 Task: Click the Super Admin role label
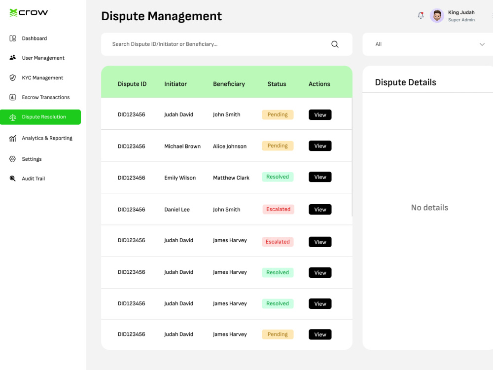[x=461, y=20]
